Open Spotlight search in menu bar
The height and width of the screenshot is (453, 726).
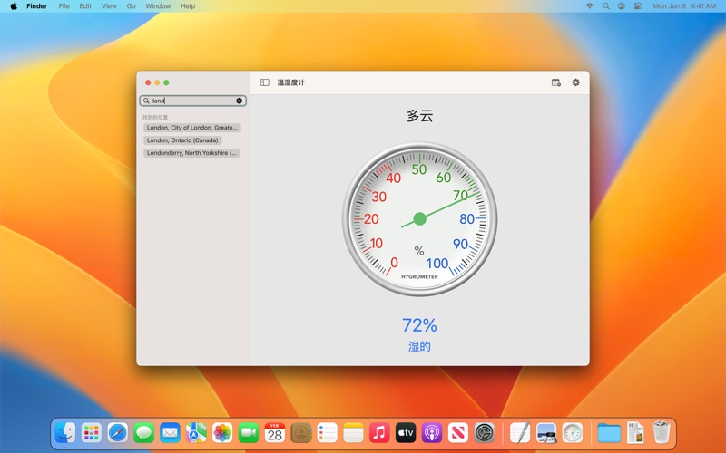tap(605, 6)
